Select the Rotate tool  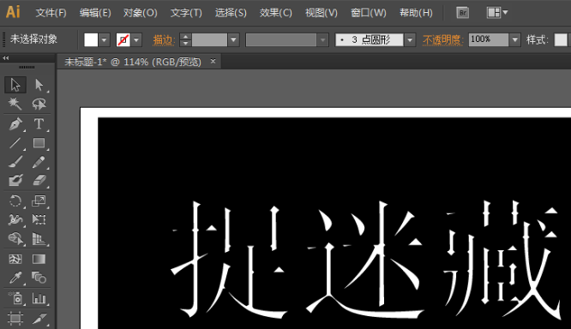(15, 200)
